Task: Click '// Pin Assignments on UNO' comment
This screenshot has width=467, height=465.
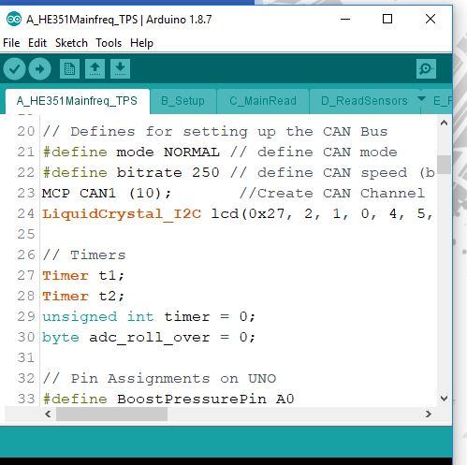Action: click(x=159, y=379)
